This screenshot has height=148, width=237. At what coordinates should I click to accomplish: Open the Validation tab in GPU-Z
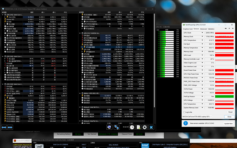(x=211, y=29)
